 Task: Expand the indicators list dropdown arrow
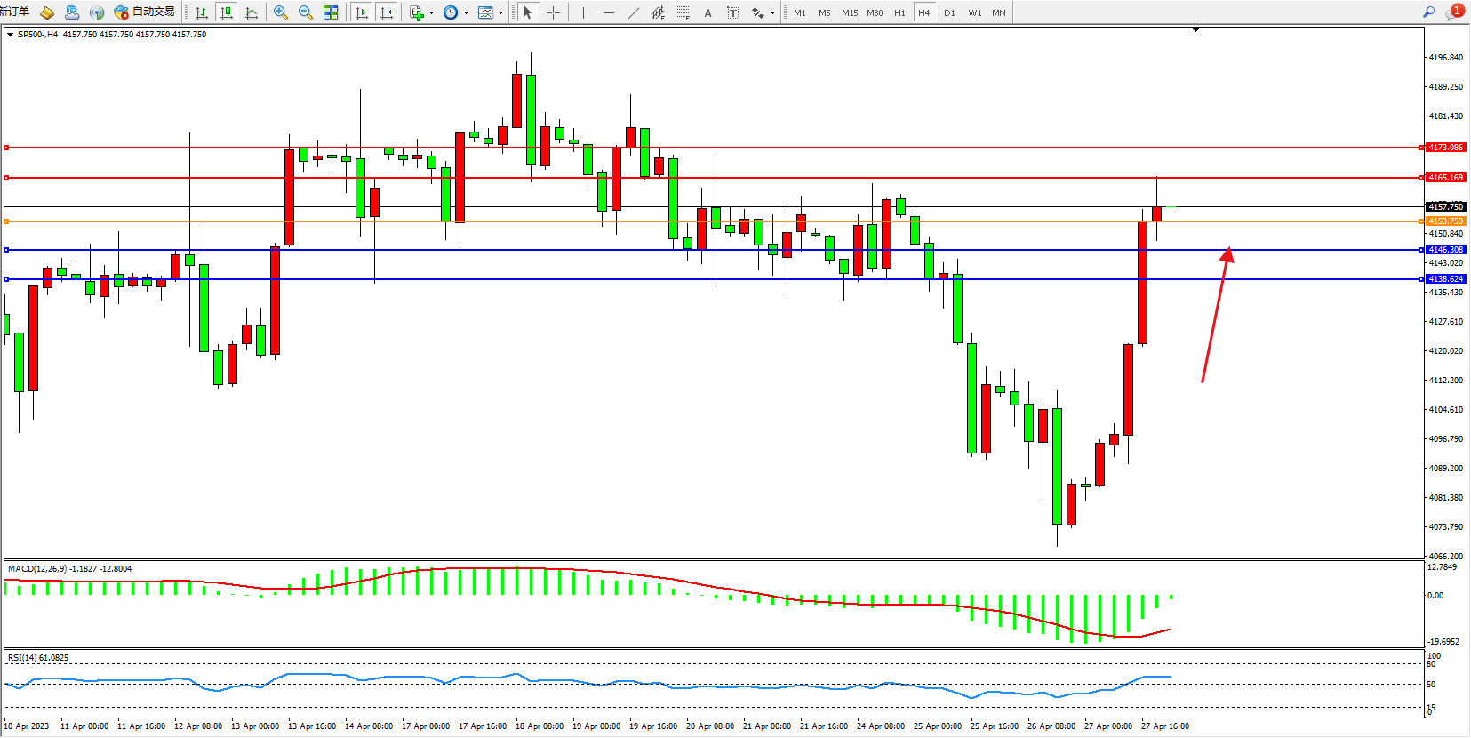pyautogui.click(x=431, y=12)
